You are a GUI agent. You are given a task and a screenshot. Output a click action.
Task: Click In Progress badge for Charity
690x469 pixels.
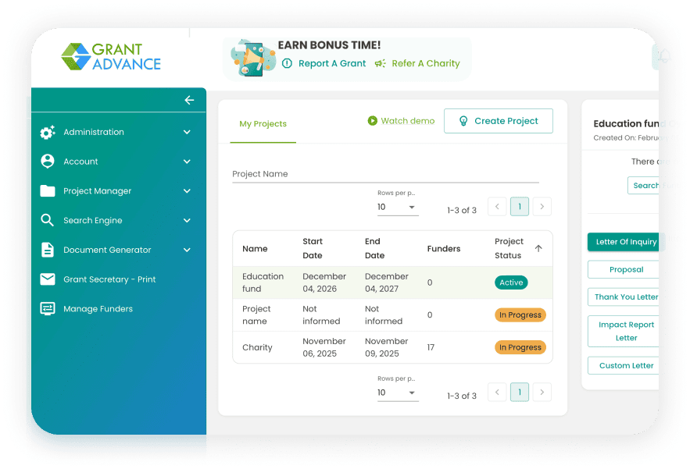click(520, 347)
